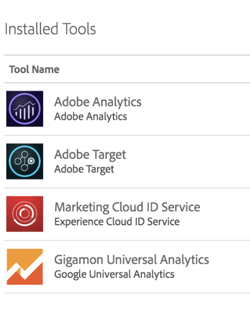Click the Marketing Cloud ID Service icon

(x=25, y=214)
